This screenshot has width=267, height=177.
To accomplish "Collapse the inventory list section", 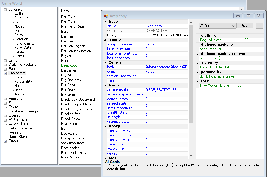I will pos(198,63).
